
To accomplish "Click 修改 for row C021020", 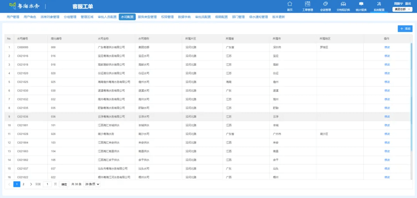I will tap(387, 73).
